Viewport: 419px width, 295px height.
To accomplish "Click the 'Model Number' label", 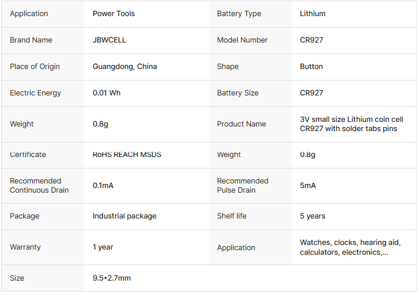I will tap(242, 40).
